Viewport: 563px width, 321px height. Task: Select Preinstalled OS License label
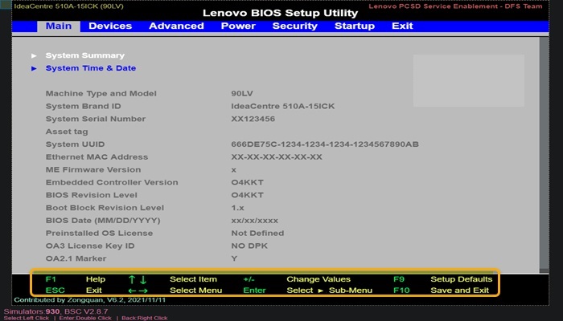[x=99, y=234]
